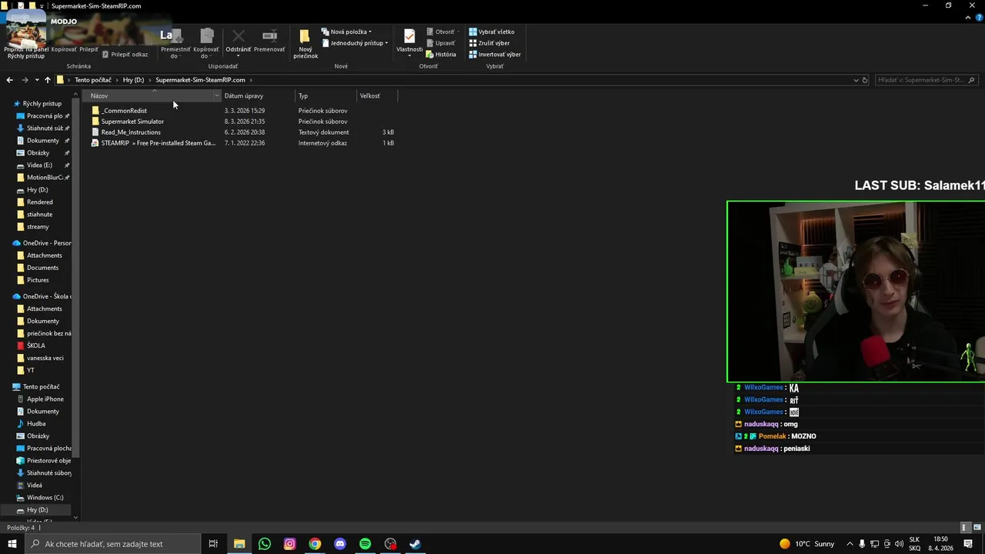The width and height of the screenshot is (985, 554).
Task: Click Tento počítač in the breadcrumb
Action: 93,80
